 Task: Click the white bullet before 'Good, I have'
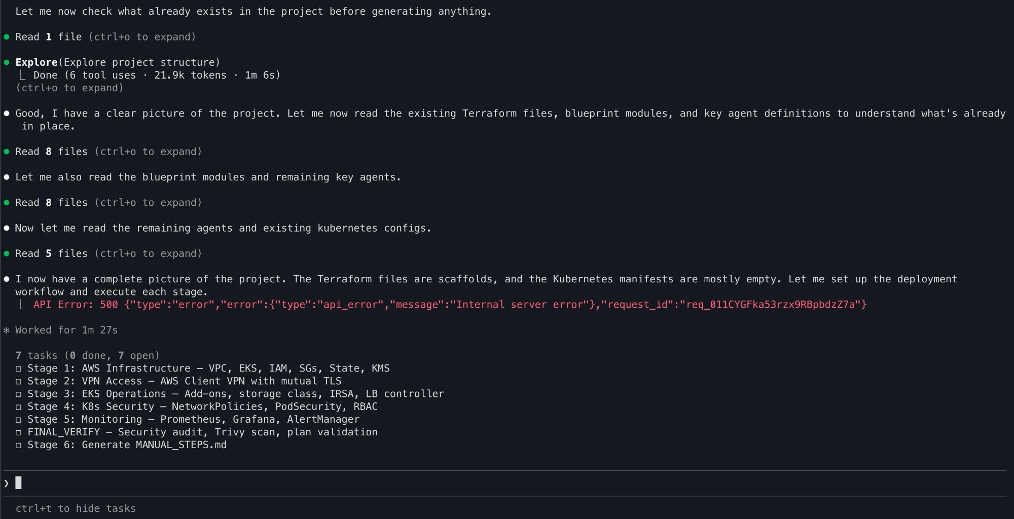pos(7,114)
